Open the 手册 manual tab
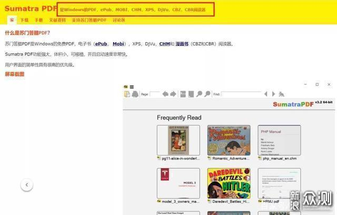 38,20
